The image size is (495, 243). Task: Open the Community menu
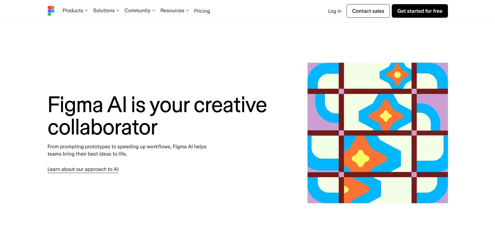[x=137, y=11]
